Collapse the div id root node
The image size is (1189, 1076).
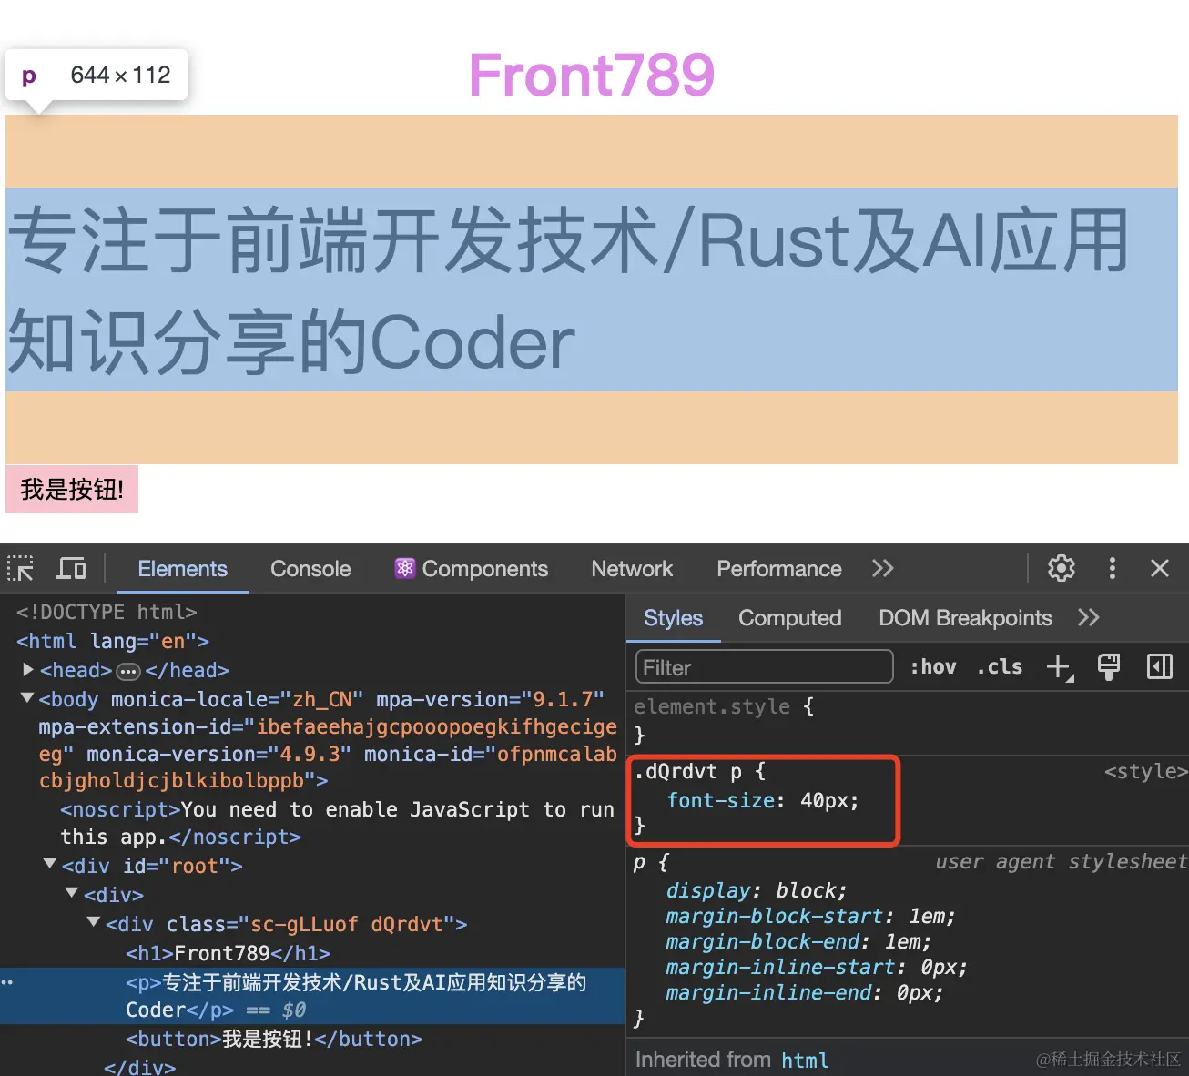pos(50,863)
